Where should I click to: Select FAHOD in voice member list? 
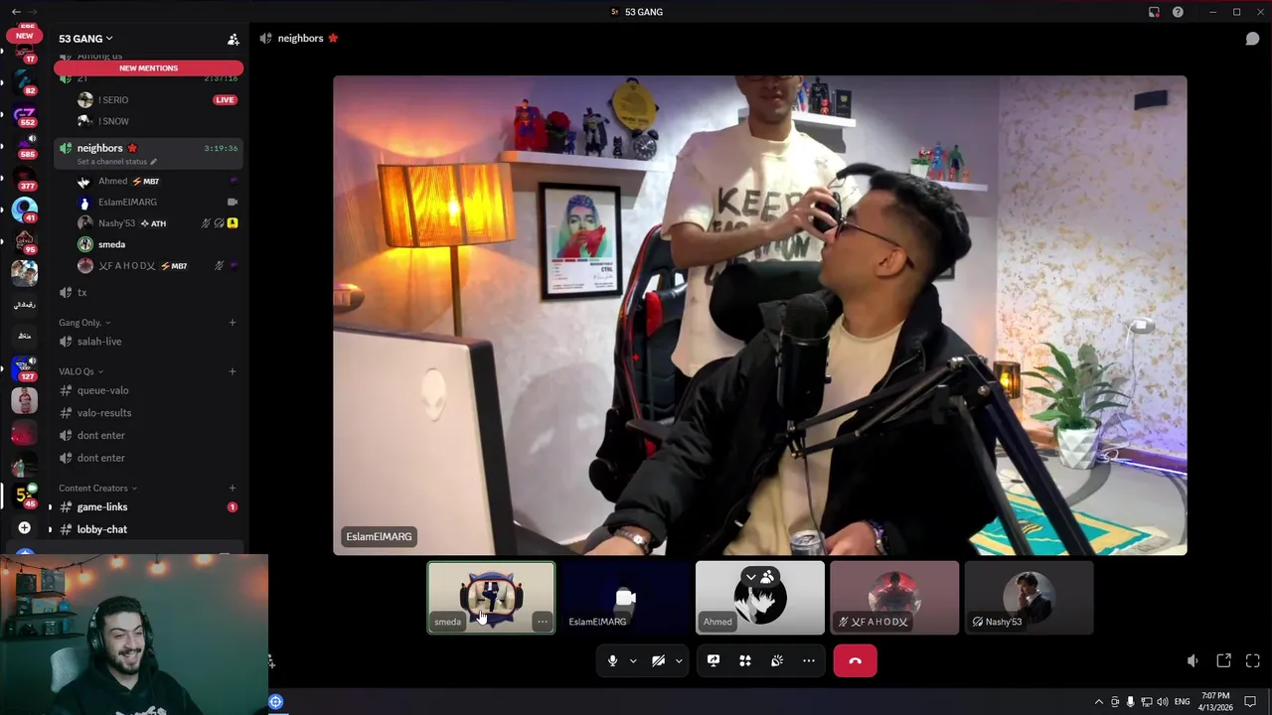pos(157,266)
